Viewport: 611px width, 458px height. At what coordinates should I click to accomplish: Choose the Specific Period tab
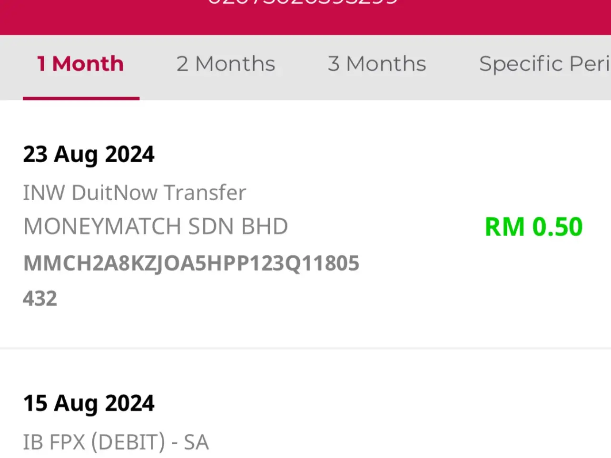(544, 64)
